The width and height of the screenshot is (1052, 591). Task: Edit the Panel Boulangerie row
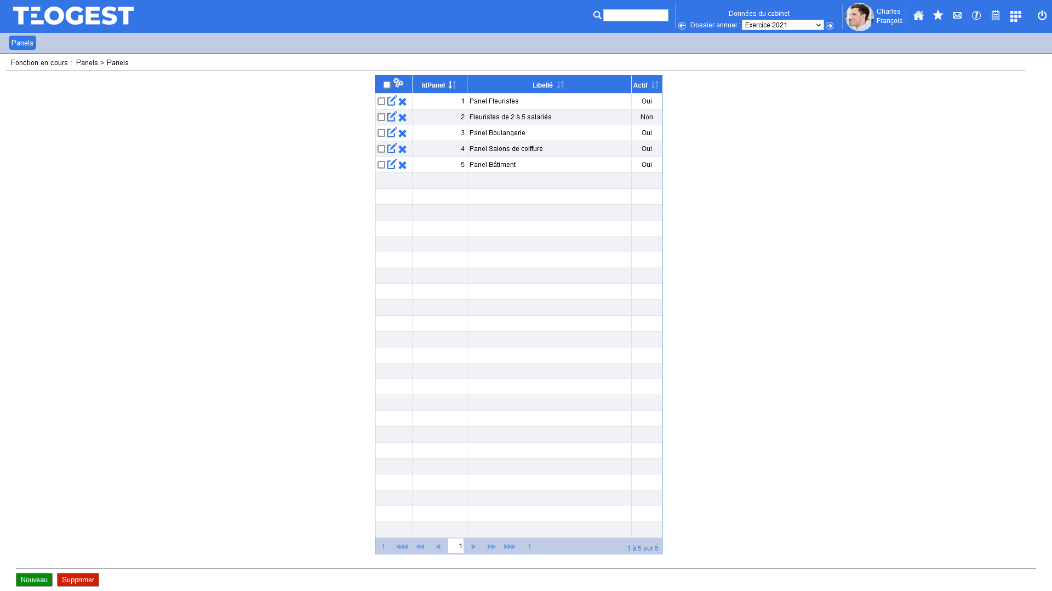(x=392, y=132)
